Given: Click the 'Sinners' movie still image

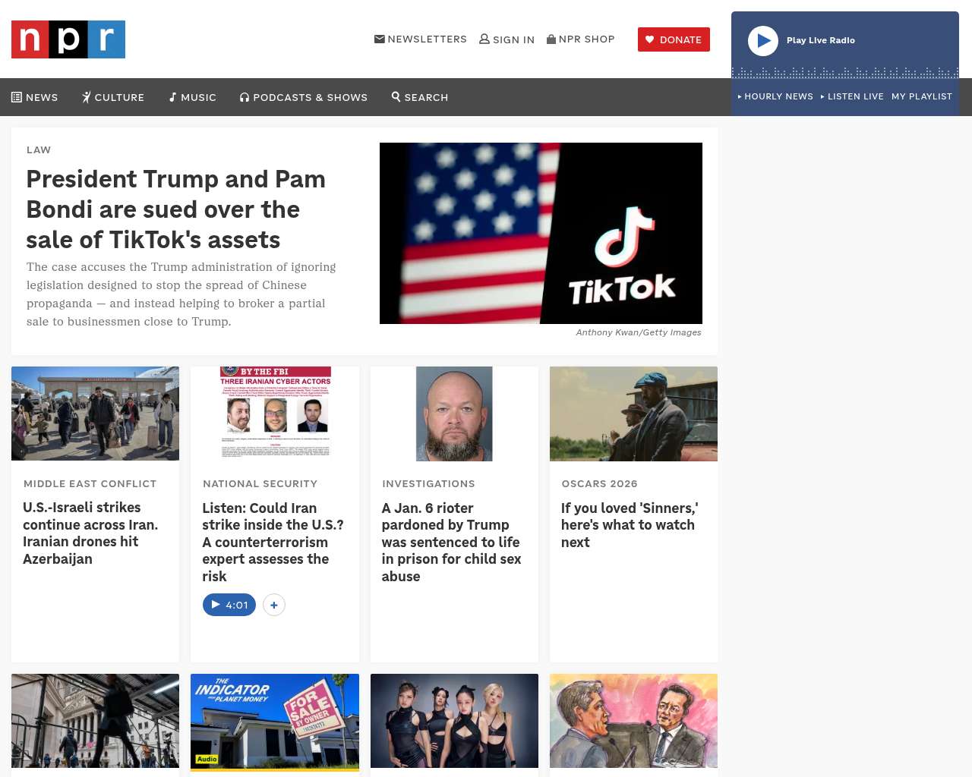Looking at the screenshot, I should (633, 414).
